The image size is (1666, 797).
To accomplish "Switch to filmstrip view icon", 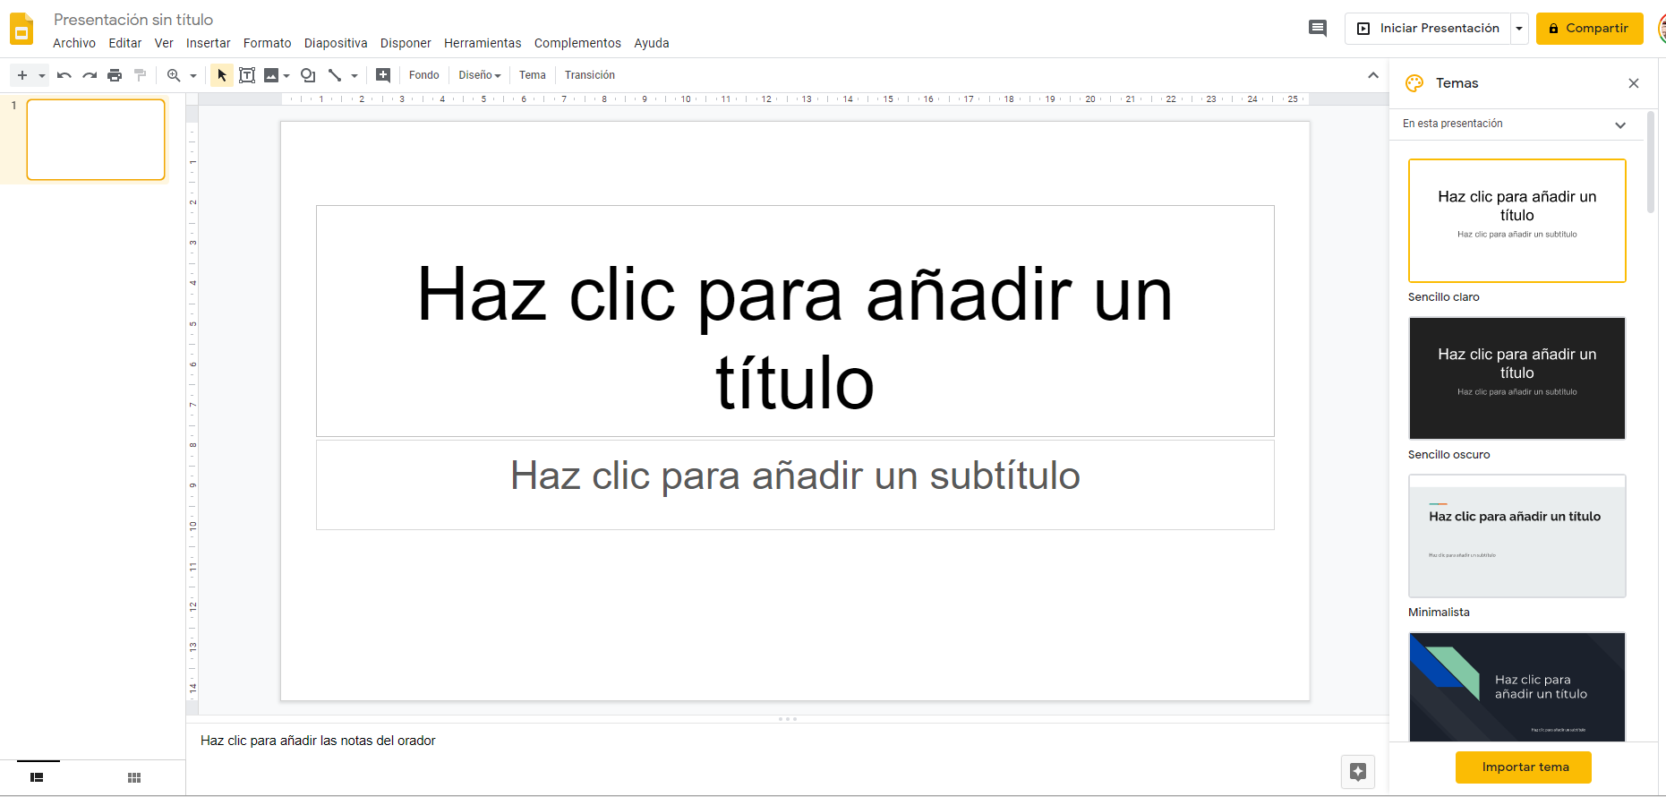I will [37, 777].
